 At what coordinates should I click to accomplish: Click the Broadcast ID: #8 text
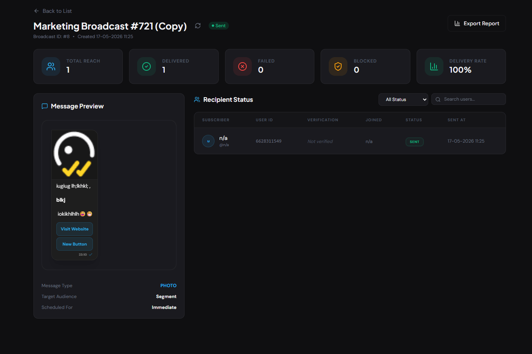point(51,37)
